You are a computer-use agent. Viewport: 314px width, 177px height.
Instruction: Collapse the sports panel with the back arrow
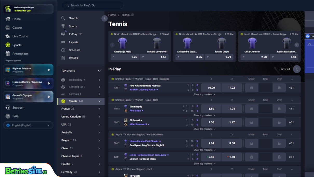point(104,18)
